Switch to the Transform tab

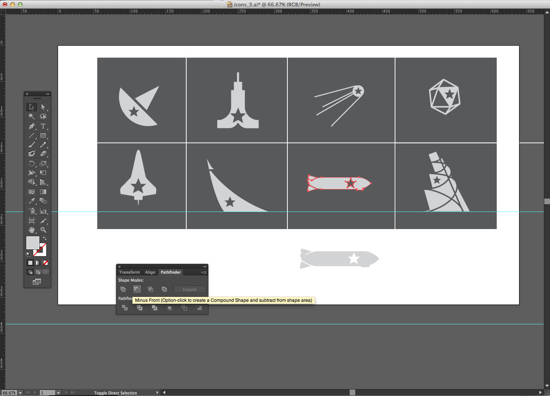pos(129,272)
